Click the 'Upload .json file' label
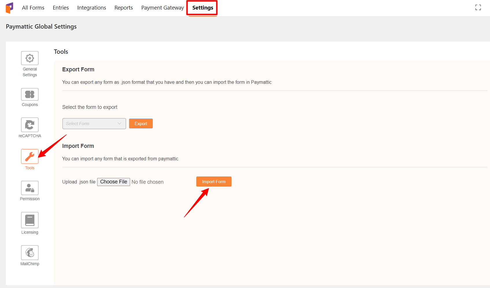 point(79,182)
